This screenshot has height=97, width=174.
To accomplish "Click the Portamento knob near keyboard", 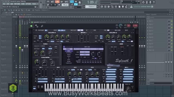I will (x=128, y=88).
